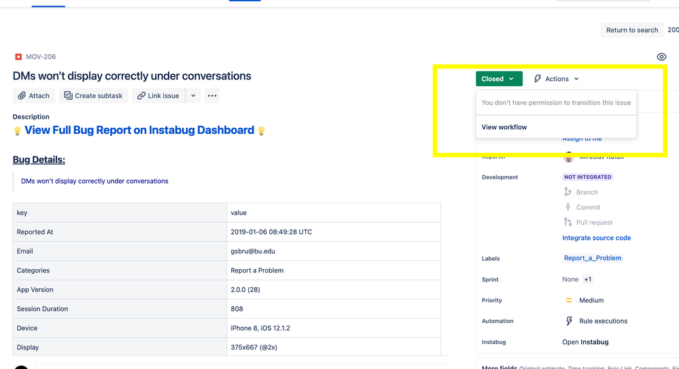Click Open Instabug in the Instabug field
The height and width of the screenshot is (369, 679).
[585, 342]
